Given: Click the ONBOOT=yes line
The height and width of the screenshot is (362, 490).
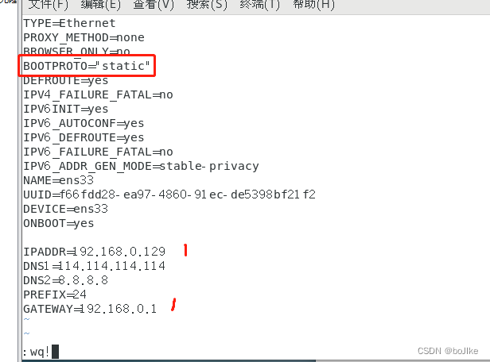Looking at the screenshot, I should (x=58, y=224).
